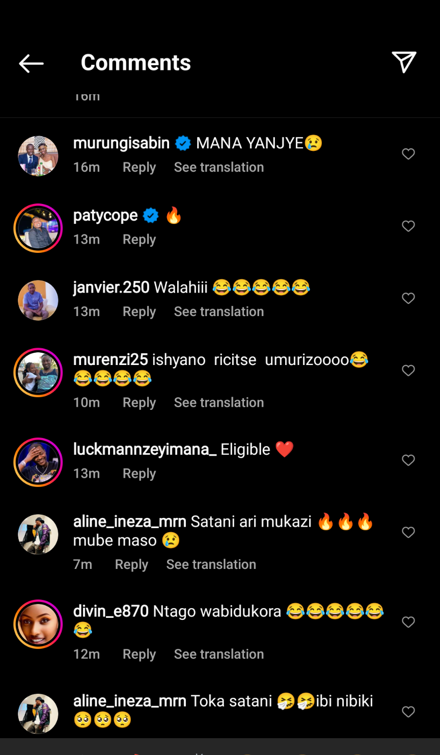See translation of murenzi25's comment
This screenshot has height=755, width=440.
pyautogui.click(x=219, y=402)
